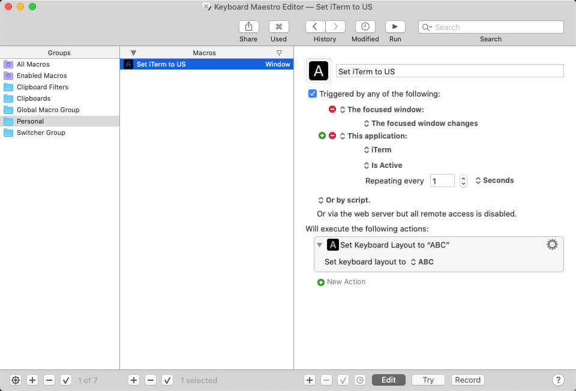Select Clipboard Filters group

(x=59, y=87)
